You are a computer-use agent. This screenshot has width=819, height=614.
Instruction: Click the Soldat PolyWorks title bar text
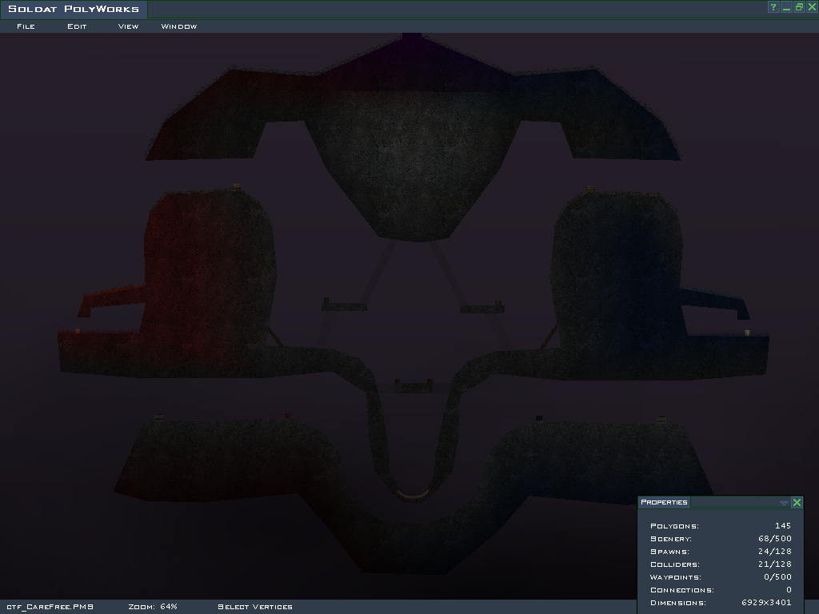coord(74,9)
